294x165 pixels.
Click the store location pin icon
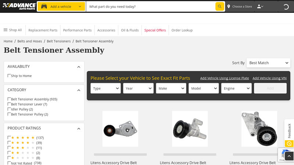point(229,7)
